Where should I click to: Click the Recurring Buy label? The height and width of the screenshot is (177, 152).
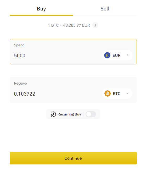(x=69, y=114)
